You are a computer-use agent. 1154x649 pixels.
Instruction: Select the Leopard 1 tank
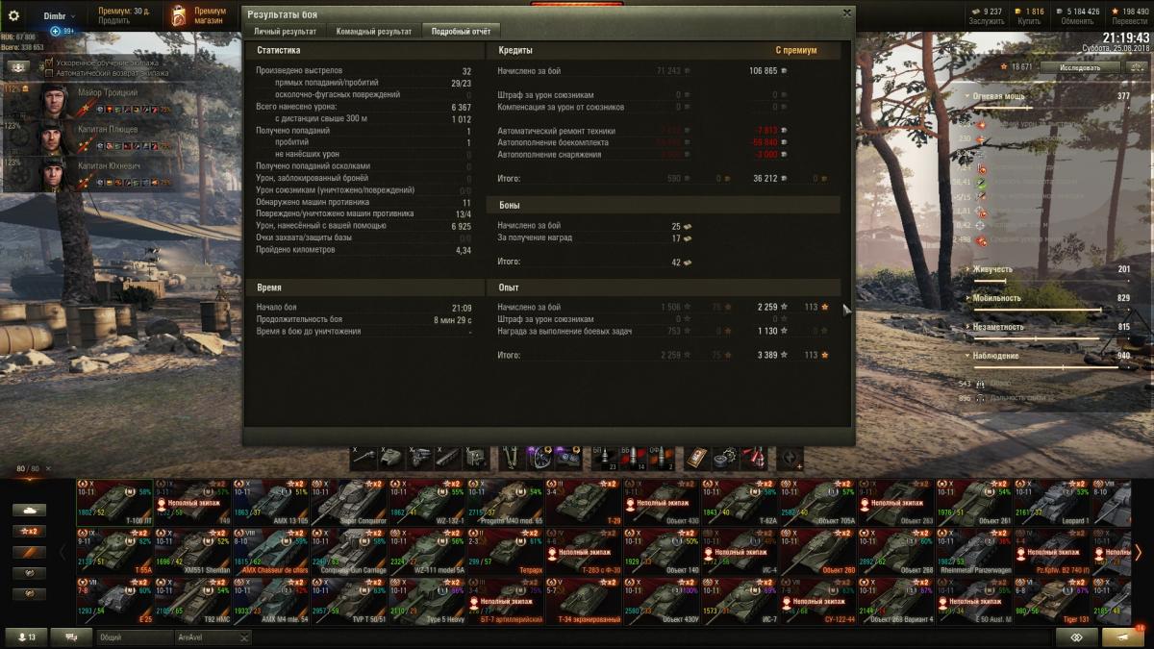point(1052,502)
